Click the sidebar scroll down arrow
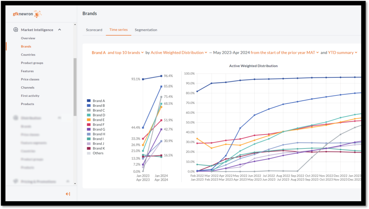This screenshot has width=369, height=209. [x=75, y=183]
